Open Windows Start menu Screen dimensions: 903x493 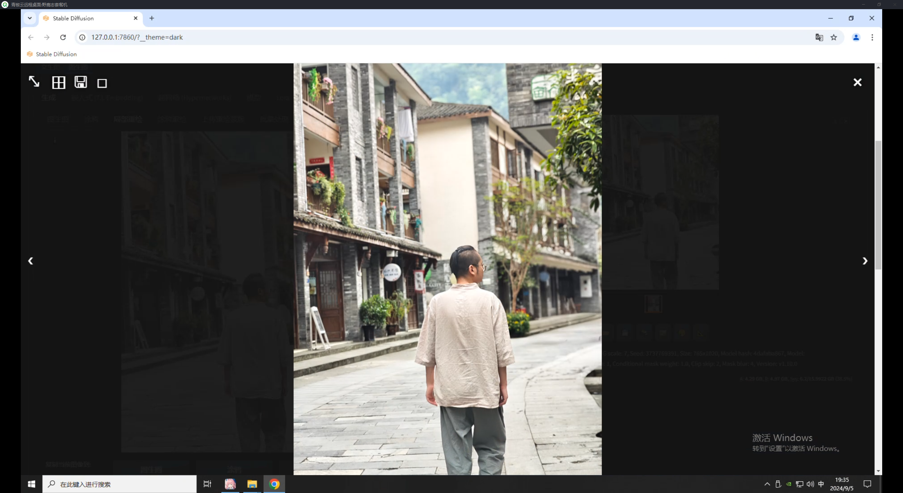[x=31, y=484]
